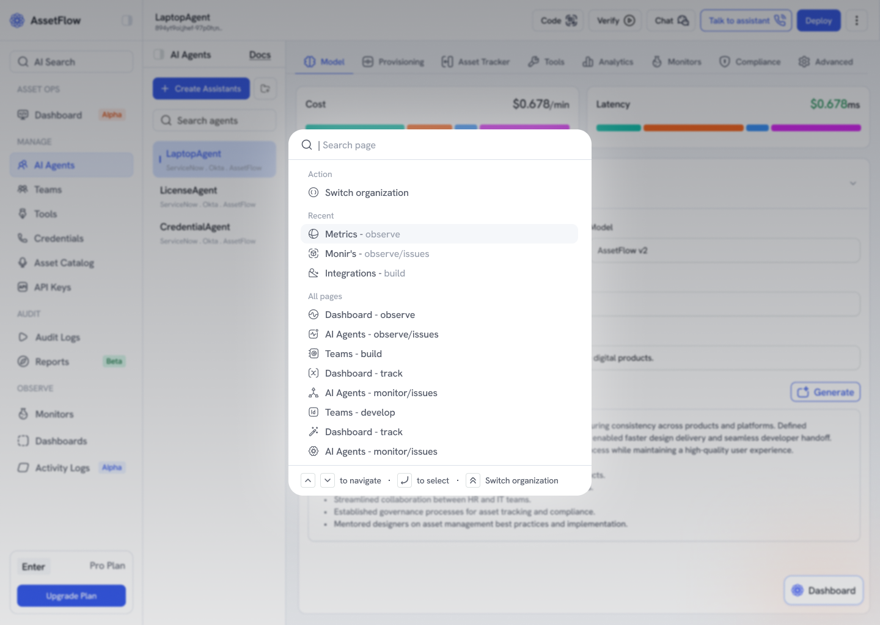The height and width of the screenshot is (625, 880).
Task: Toggle the AssetFlow sidebar collapse icon
Action: (127, 21)
